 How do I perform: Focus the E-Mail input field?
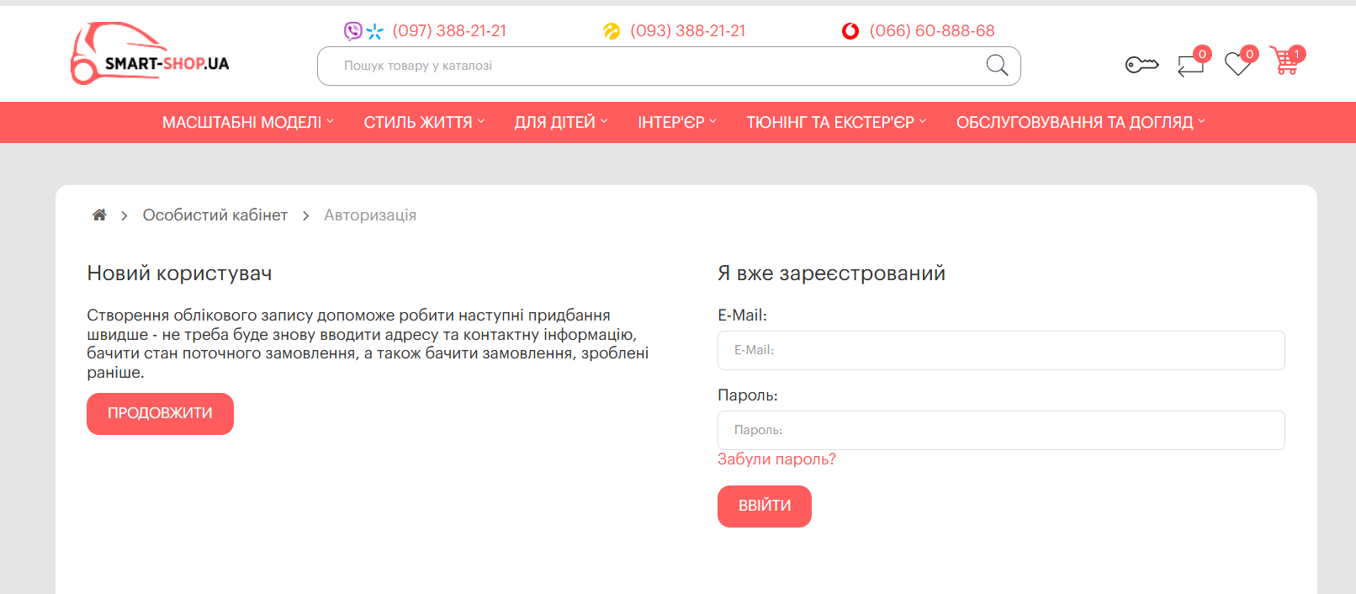(1000, 350)
